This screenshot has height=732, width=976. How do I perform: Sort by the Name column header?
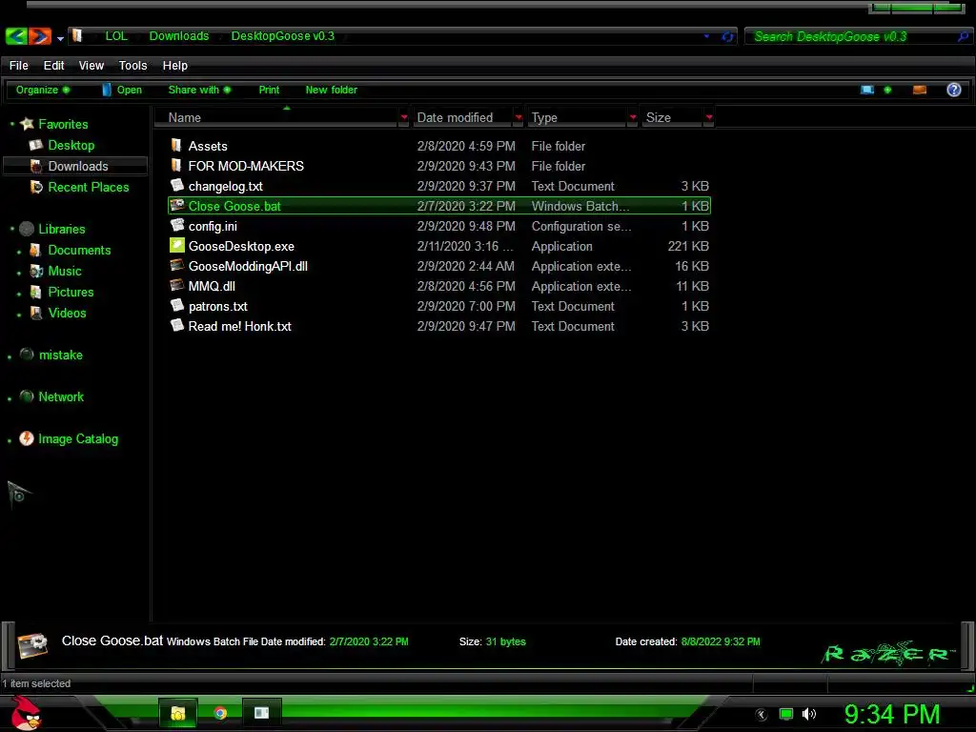(x=276, y=117)
